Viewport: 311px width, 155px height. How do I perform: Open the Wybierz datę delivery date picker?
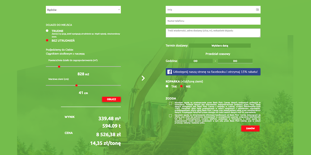pyautogui.click(x=220, y=46)
